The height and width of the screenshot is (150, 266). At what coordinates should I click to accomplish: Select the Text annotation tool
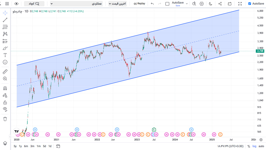(x=5, y=55)
